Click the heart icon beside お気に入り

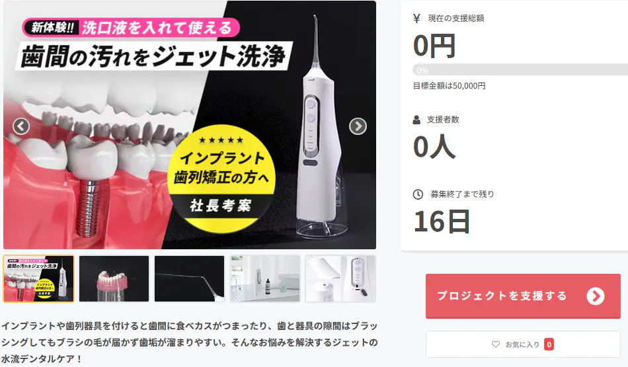pos(496,344)
